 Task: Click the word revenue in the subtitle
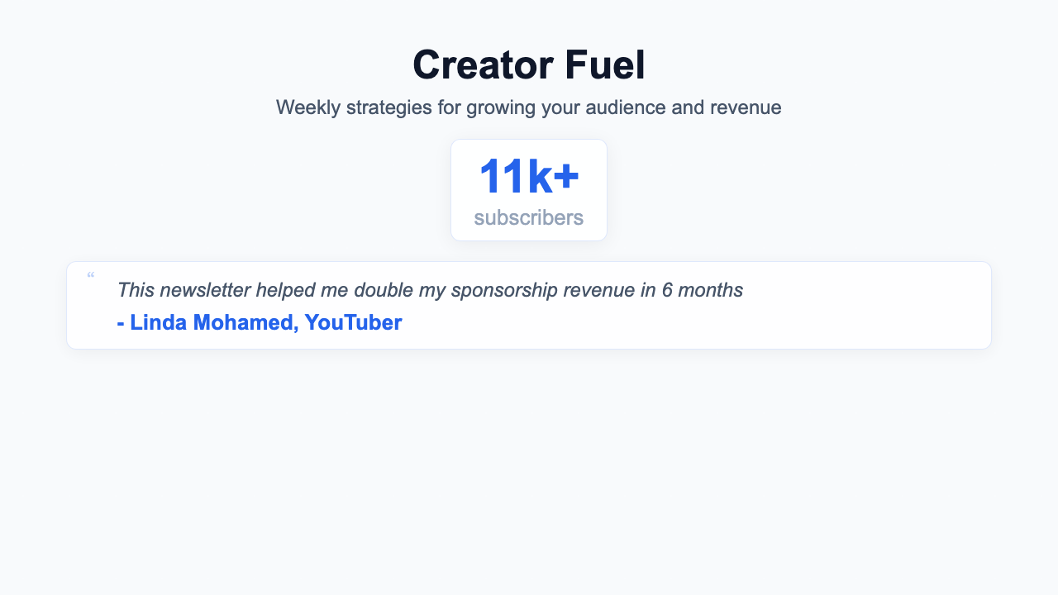point(744,107)
